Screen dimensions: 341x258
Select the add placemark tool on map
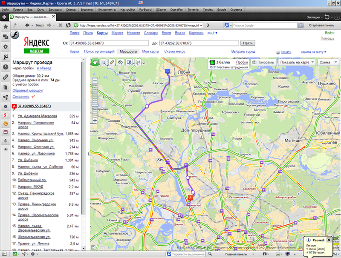pyautogui.click(x=129, y=63)
